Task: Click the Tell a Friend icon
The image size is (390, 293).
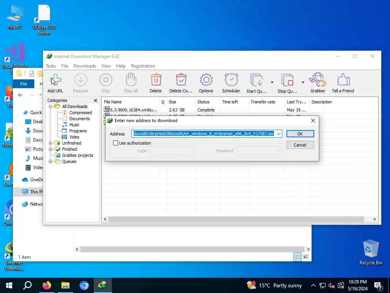Action: click(344, 80)
